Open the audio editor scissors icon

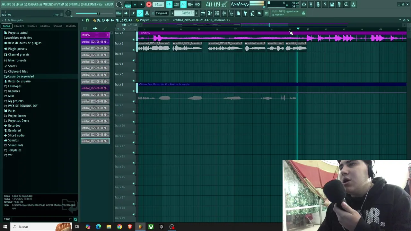(x=311, y=4)
